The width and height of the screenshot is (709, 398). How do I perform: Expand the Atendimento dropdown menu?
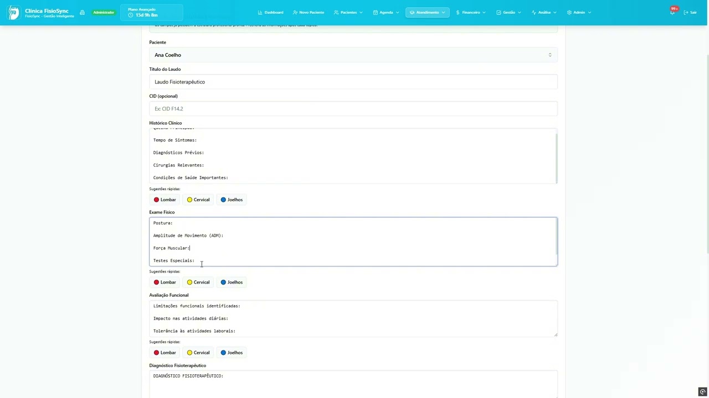(x=427, y=12)
